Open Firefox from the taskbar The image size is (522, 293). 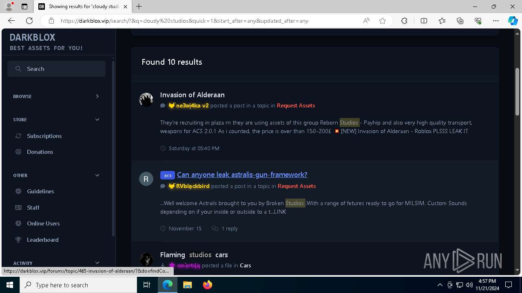[x=207, y=285]
